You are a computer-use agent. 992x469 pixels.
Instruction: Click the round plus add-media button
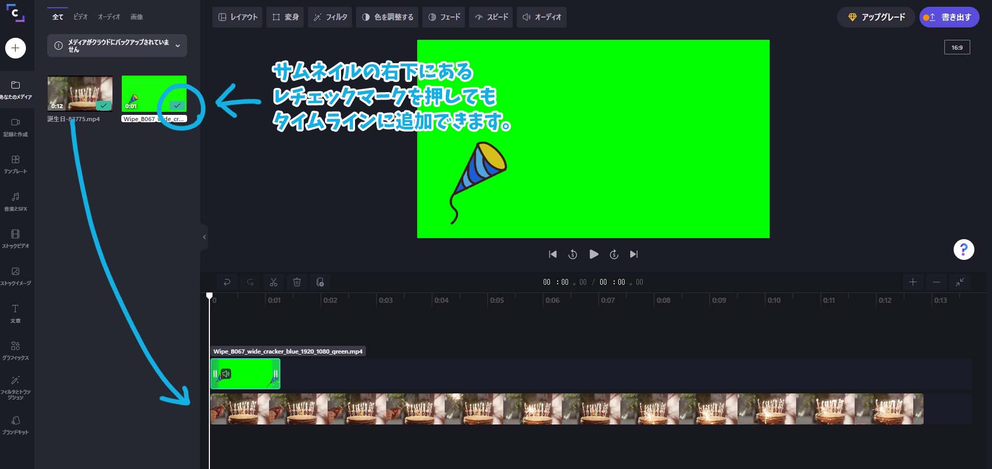16,48
